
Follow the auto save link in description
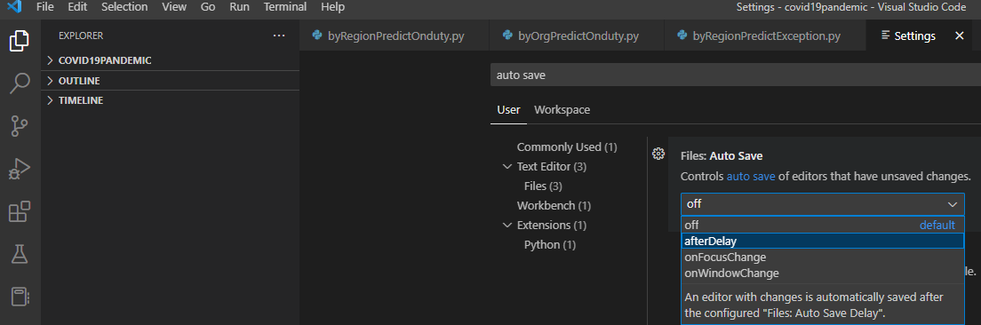point(751,177)
